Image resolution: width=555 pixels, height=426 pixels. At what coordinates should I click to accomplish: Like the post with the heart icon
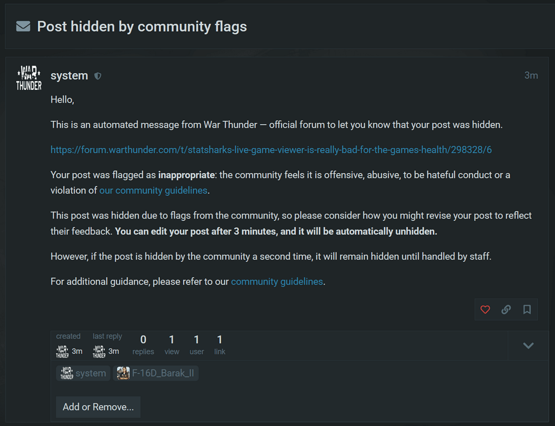tap(485, 310)
